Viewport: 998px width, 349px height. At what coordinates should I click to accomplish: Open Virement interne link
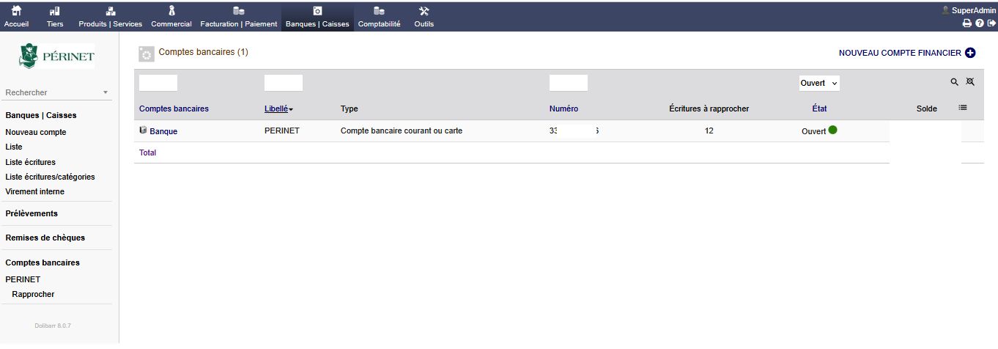coord(34,191)
